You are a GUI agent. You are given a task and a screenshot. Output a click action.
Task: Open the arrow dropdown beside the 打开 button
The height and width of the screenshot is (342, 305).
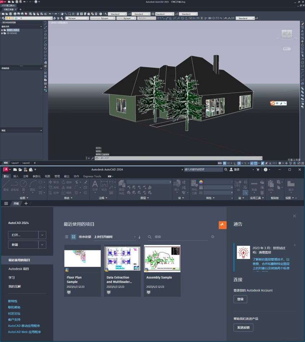point(42,235)
